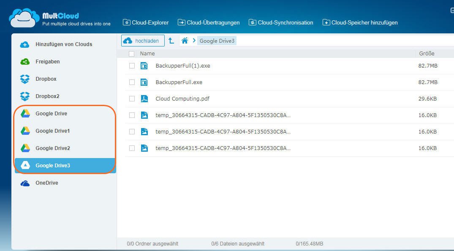Go up one folder level arrow
The height and width of the screenshot is (251, 454).
pyautogui.click(x=171, y=41)
